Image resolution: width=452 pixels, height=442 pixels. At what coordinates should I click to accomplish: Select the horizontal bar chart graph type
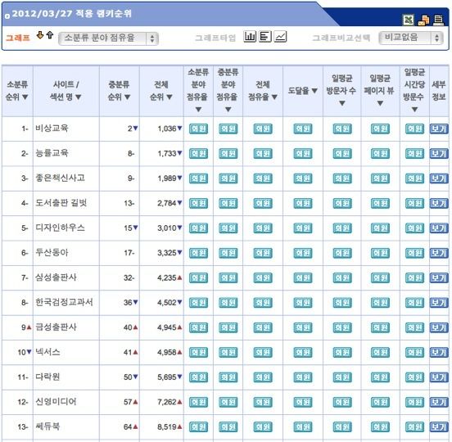265,37
